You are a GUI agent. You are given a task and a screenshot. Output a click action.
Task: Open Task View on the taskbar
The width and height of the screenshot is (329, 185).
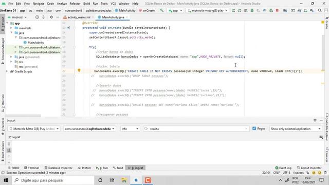[x=112, y=180]
